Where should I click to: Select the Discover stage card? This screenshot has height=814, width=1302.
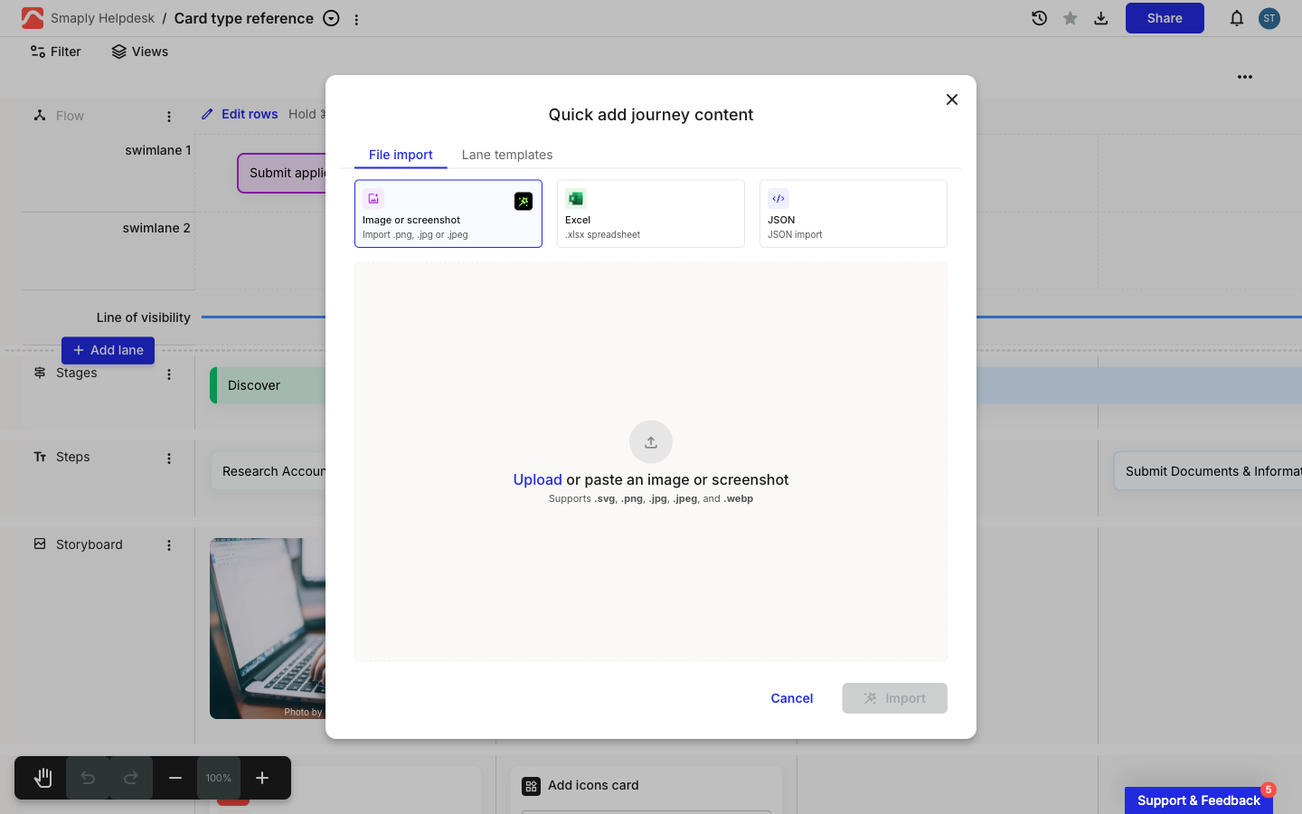click(x=268, y=385)
